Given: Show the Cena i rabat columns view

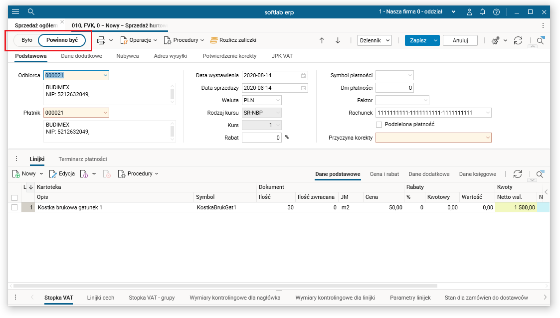Looking at the screenshot, I should tap(384, 174).
